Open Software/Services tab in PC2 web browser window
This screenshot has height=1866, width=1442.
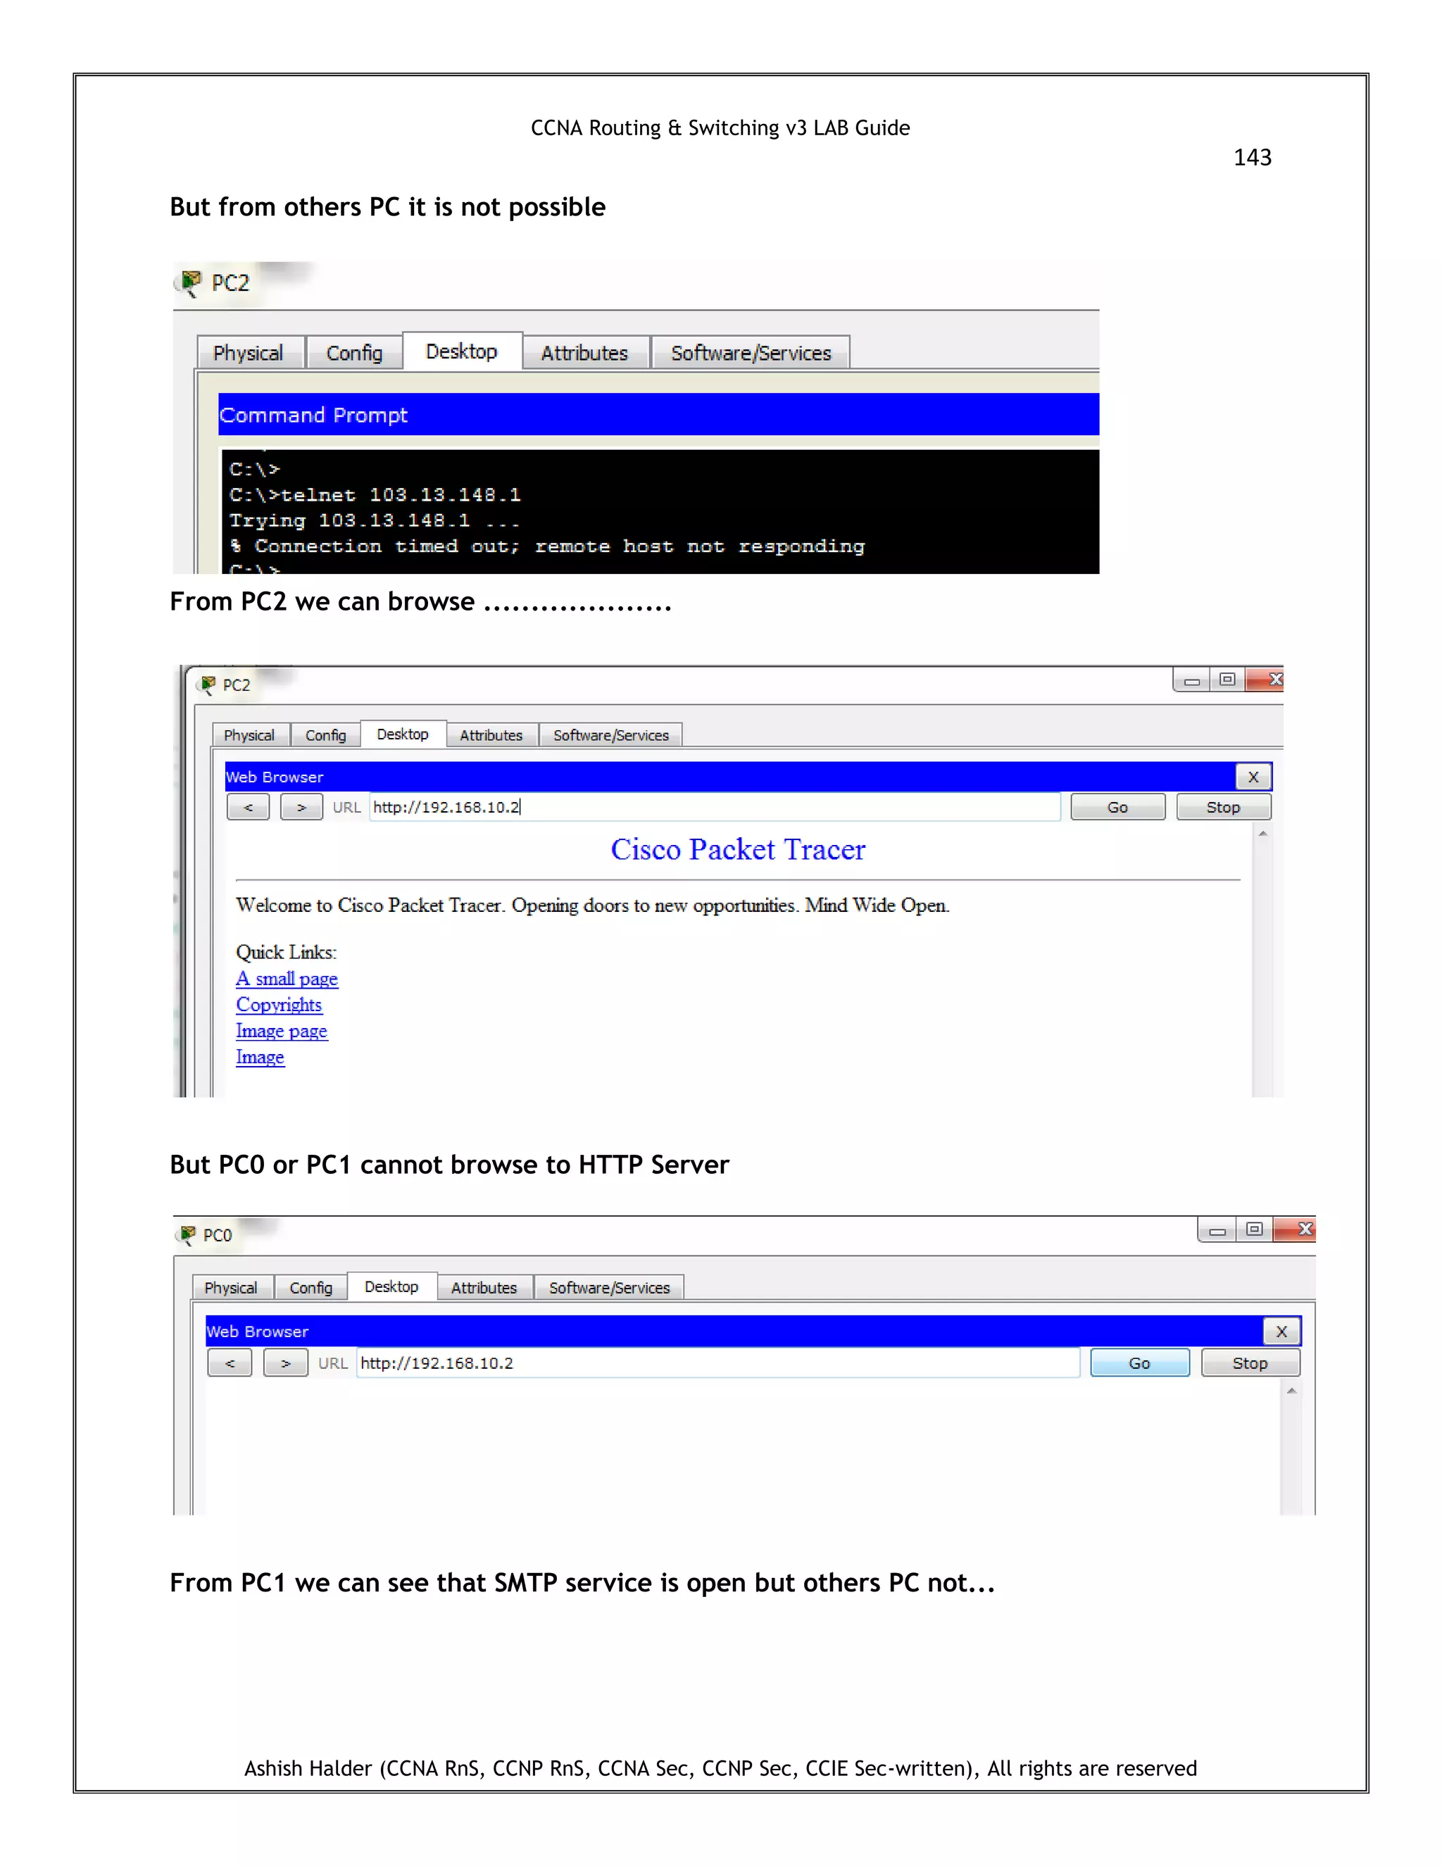click(x=610, y=734)
